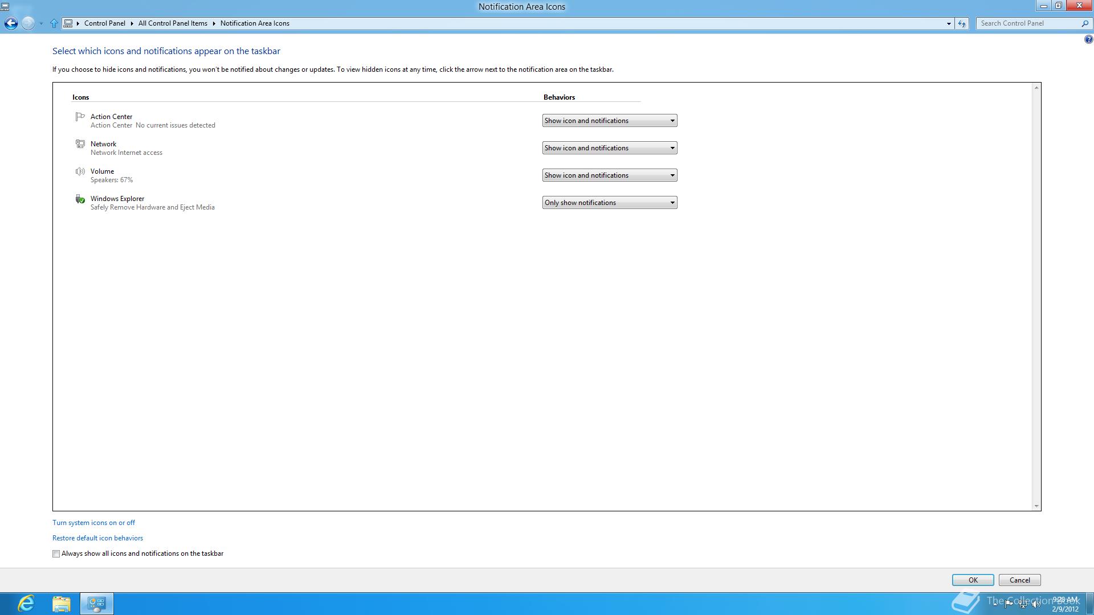Open the Action Center behavior dropdown
This screenshot has width=1094, height=615.
(609, 121)
